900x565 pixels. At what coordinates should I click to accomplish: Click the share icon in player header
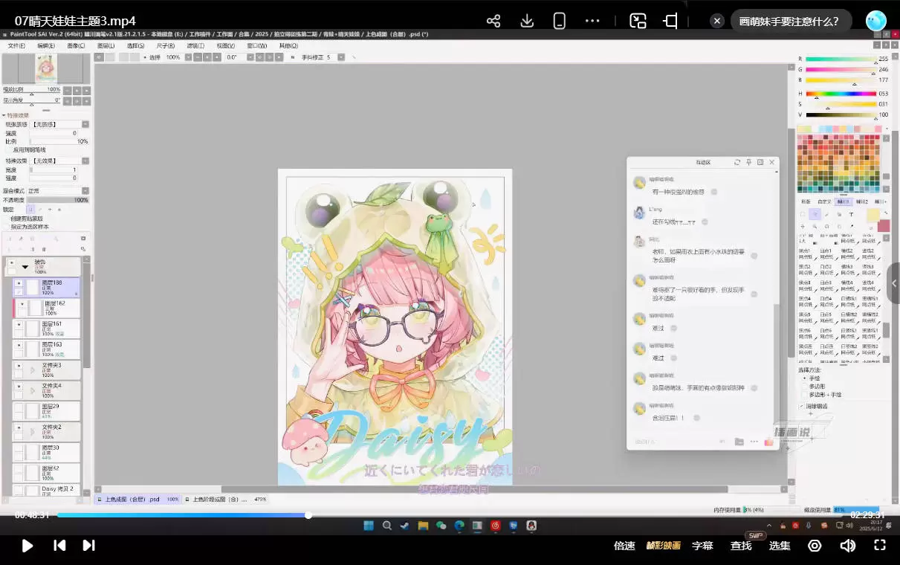493,21
